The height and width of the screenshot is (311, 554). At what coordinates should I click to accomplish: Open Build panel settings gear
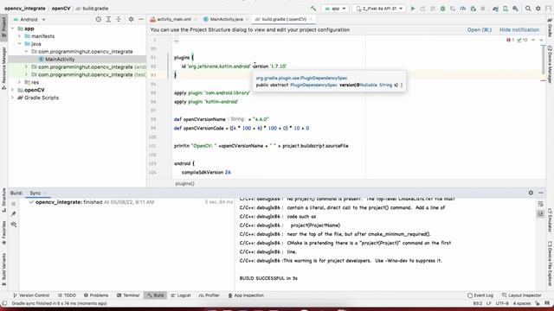pyautogui.click(x=531, y=193)
